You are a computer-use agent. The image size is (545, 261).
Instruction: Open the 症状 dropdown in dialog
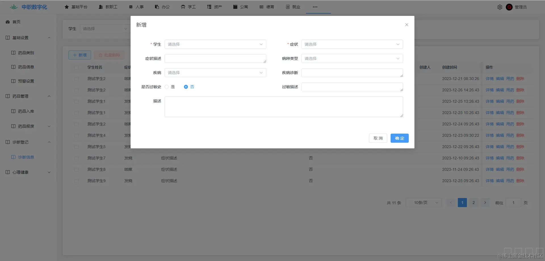coord(352,44)
